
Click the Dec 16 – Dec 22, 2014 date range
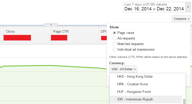point(154,9)
